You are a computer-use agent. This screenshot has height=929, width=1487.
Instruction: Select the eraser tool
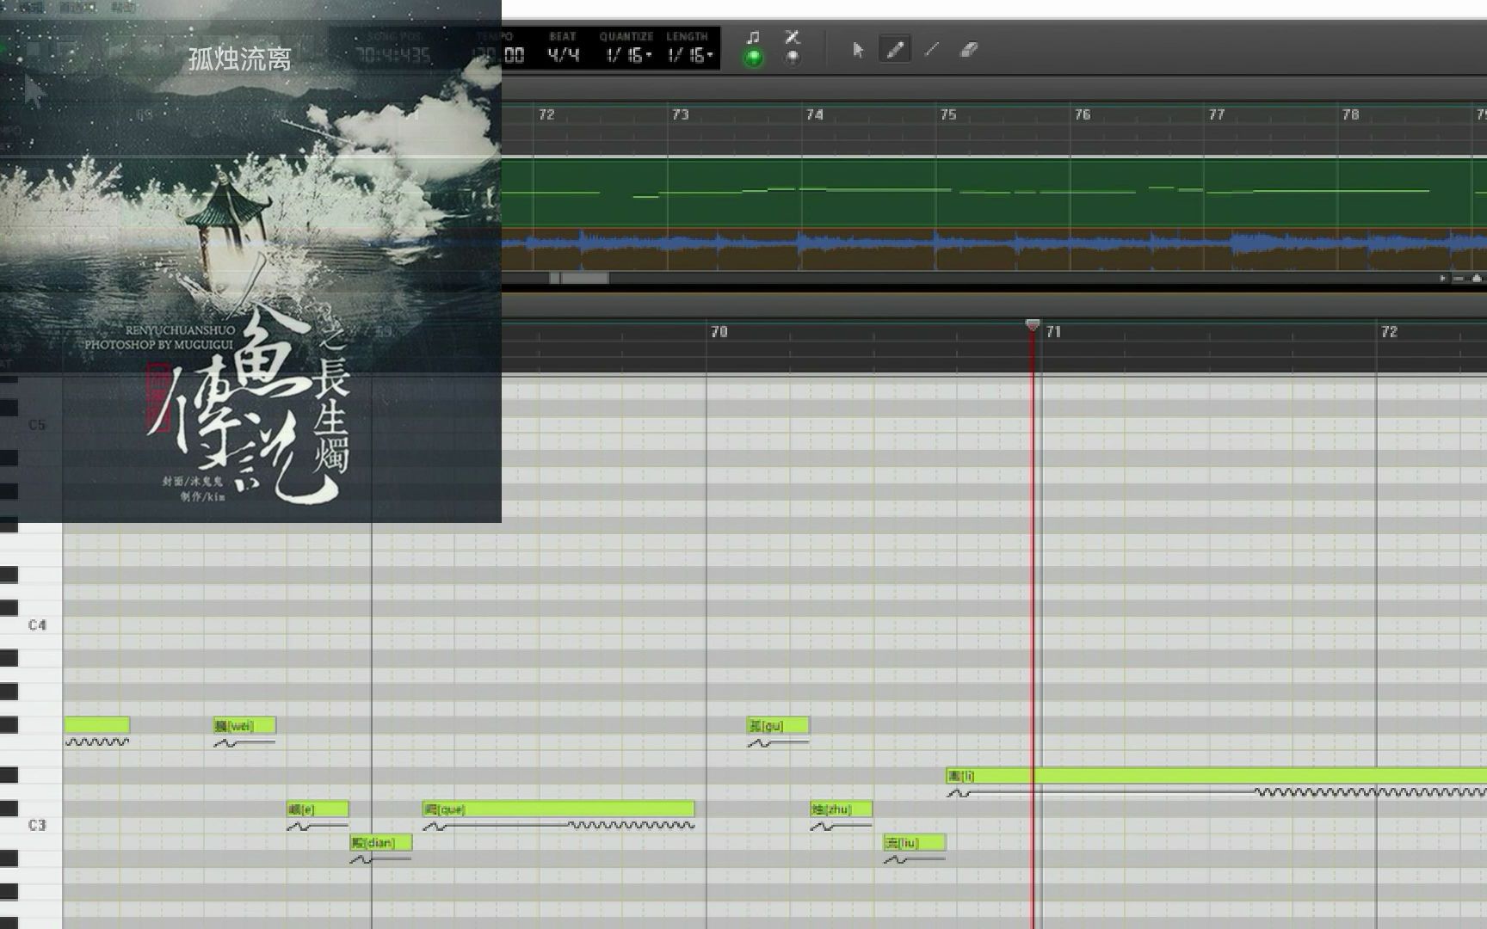(x=970, y=50)
